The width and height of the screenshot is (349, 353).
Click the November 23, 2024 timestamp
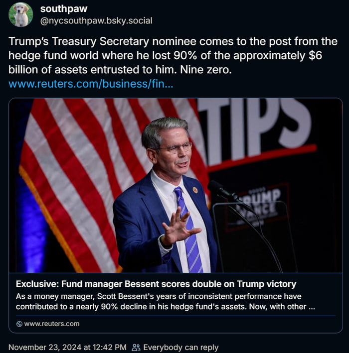pyautogui.click(x=67, y=348)
